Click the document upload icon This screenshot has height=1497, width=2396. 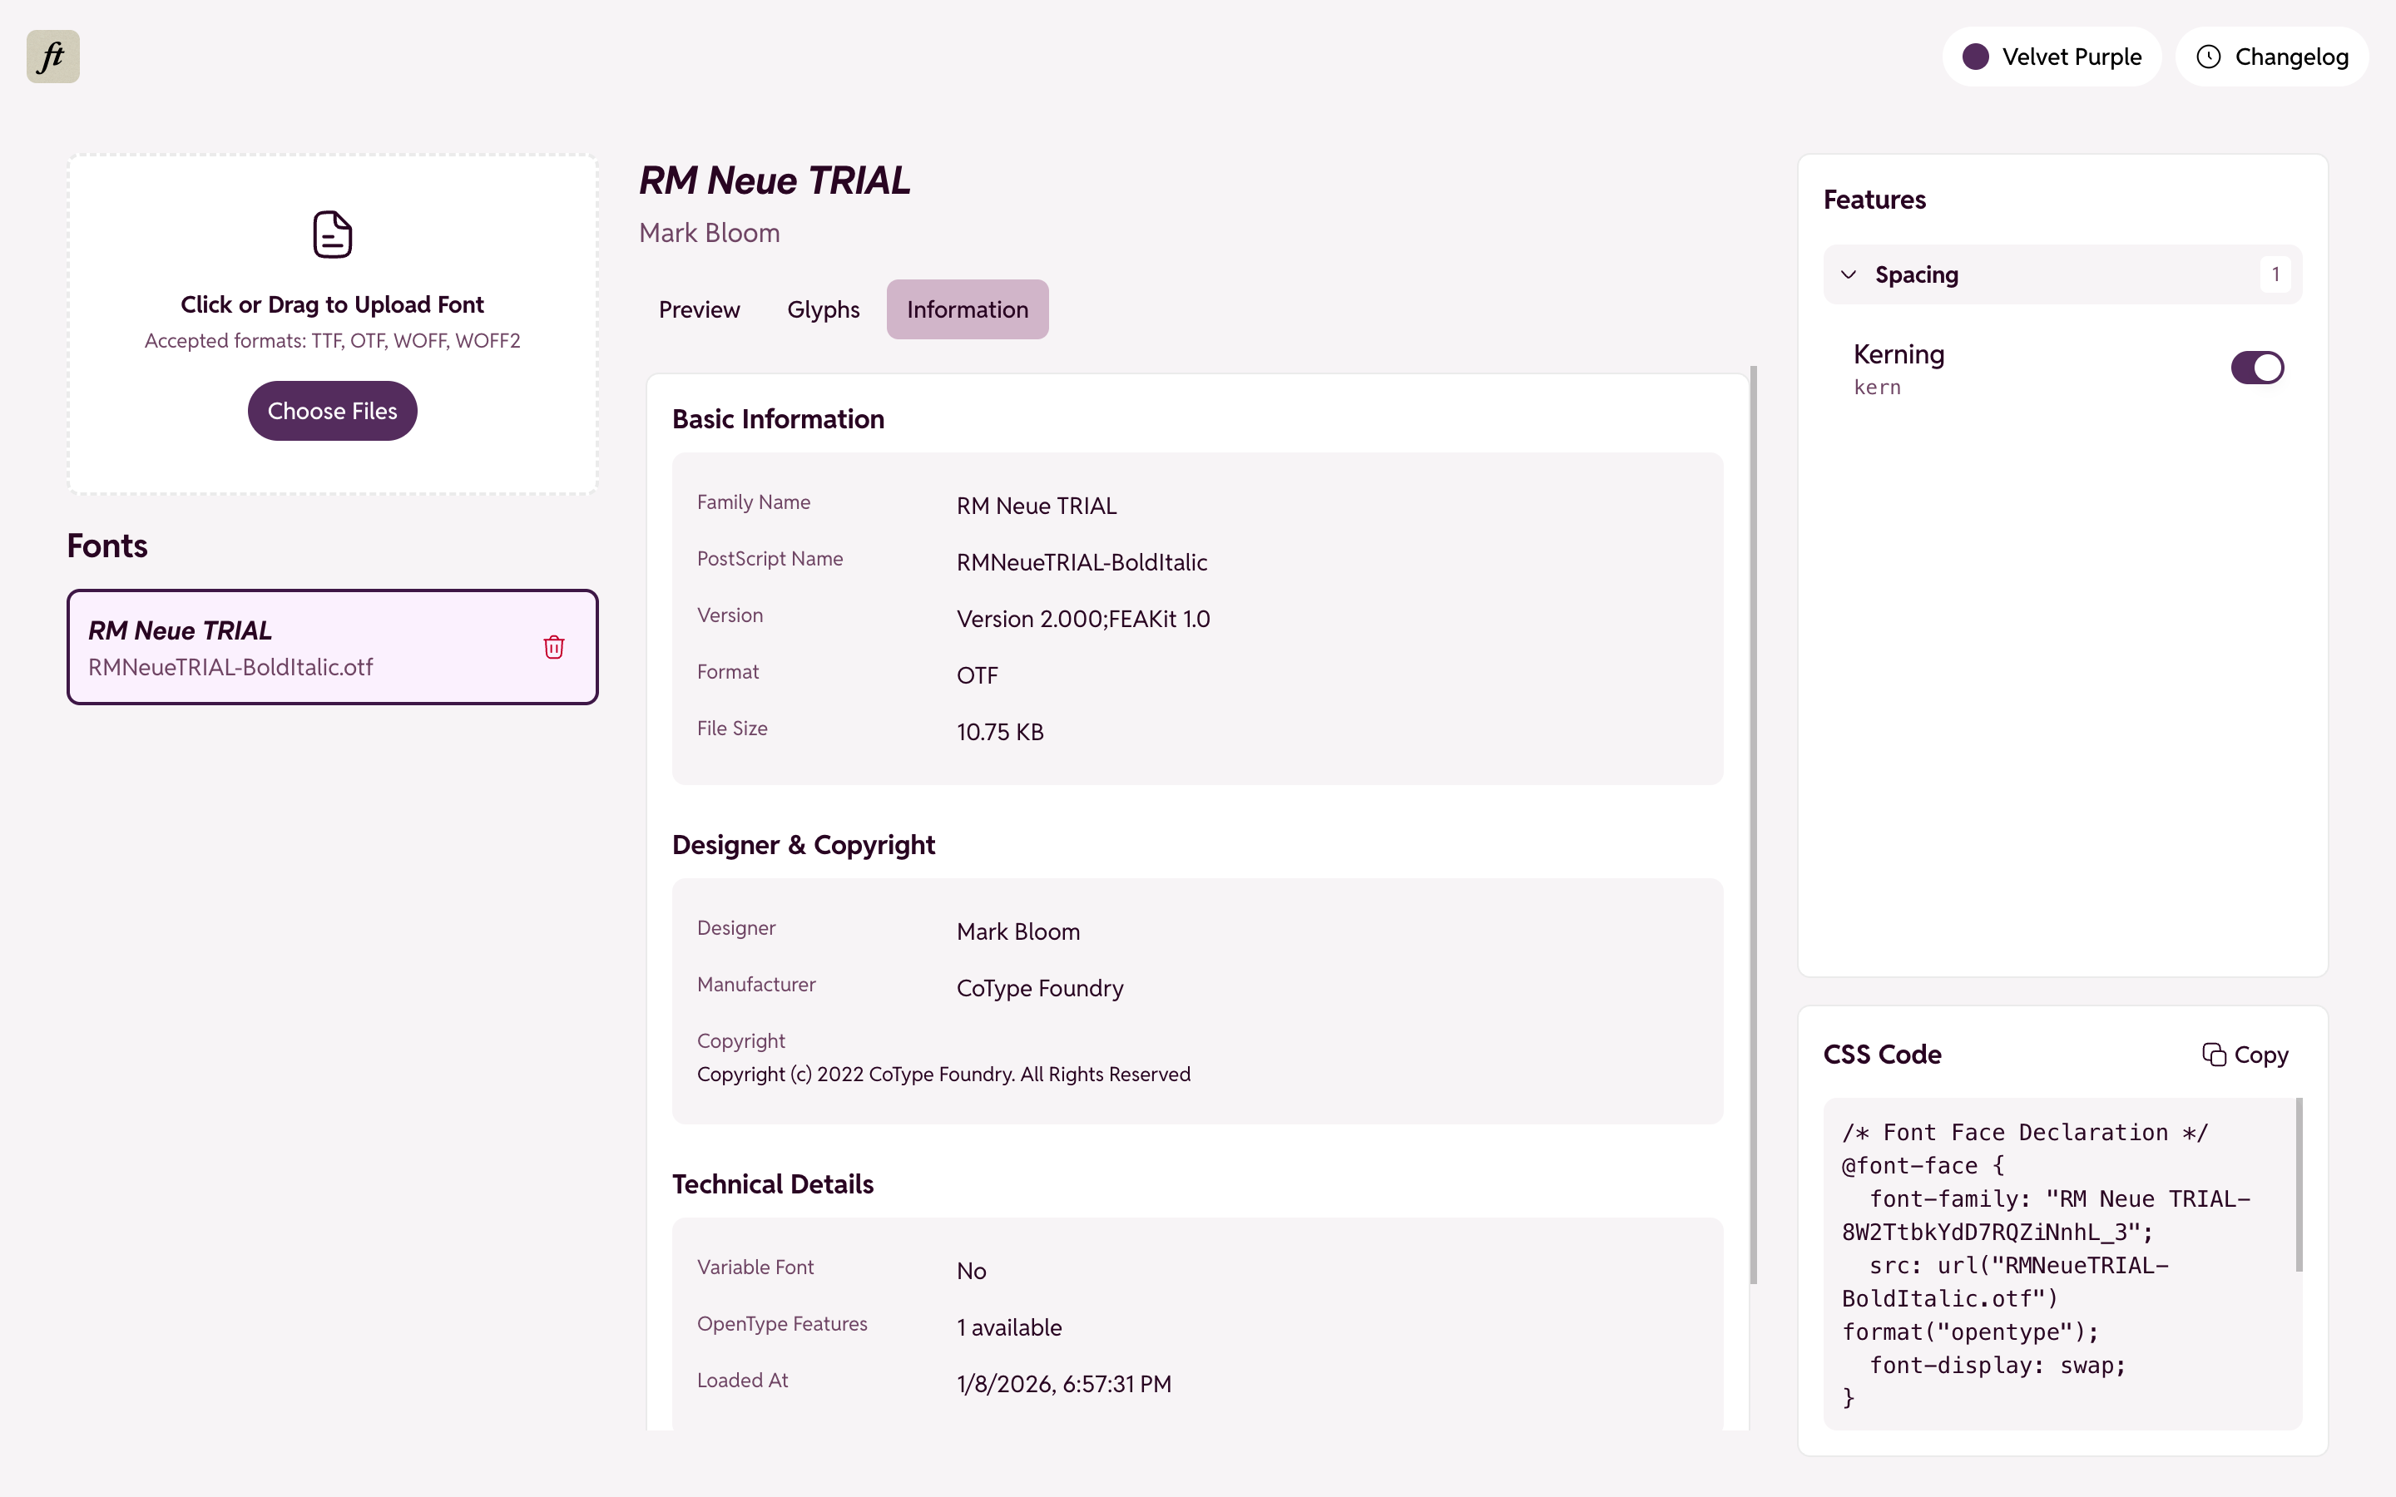tap(332, 234)
